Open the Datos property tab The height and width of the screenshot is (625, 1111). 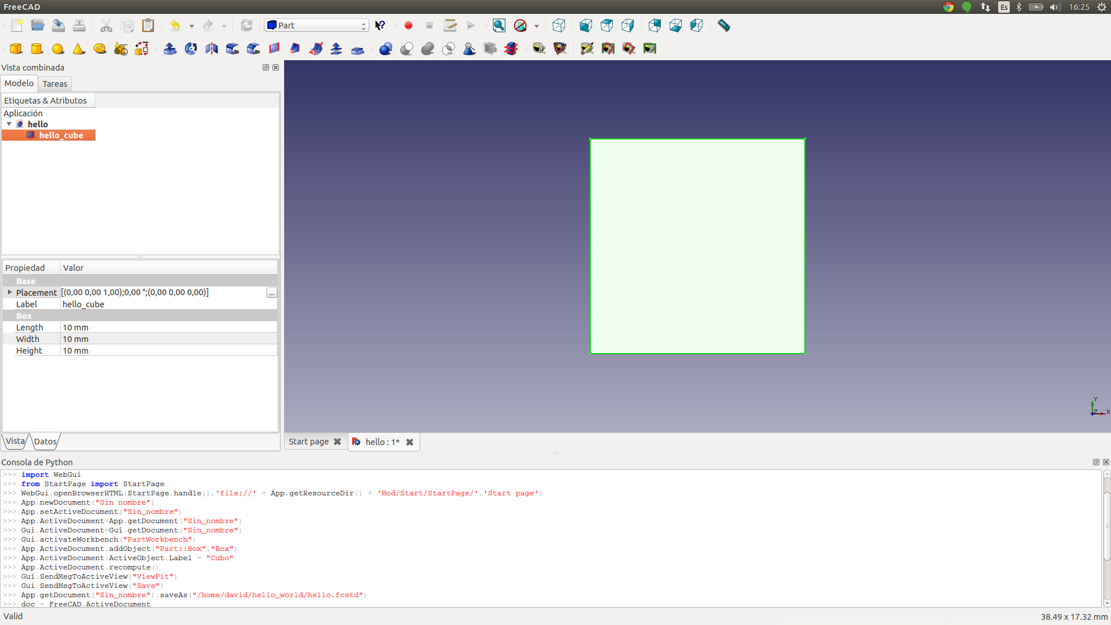[45, 442]
